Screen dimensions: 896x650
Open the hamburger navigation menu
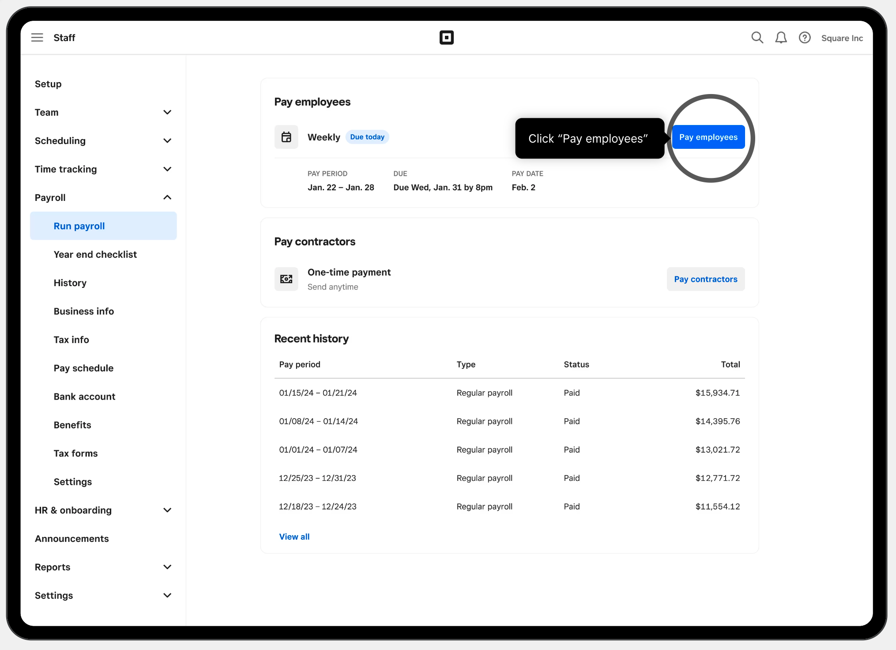37,38
